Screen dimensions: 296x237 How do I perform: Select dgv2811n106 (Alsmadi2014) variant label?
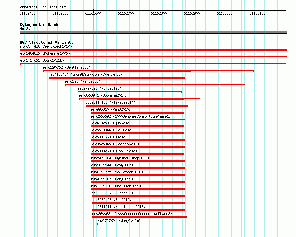click(x=110, y=102)
